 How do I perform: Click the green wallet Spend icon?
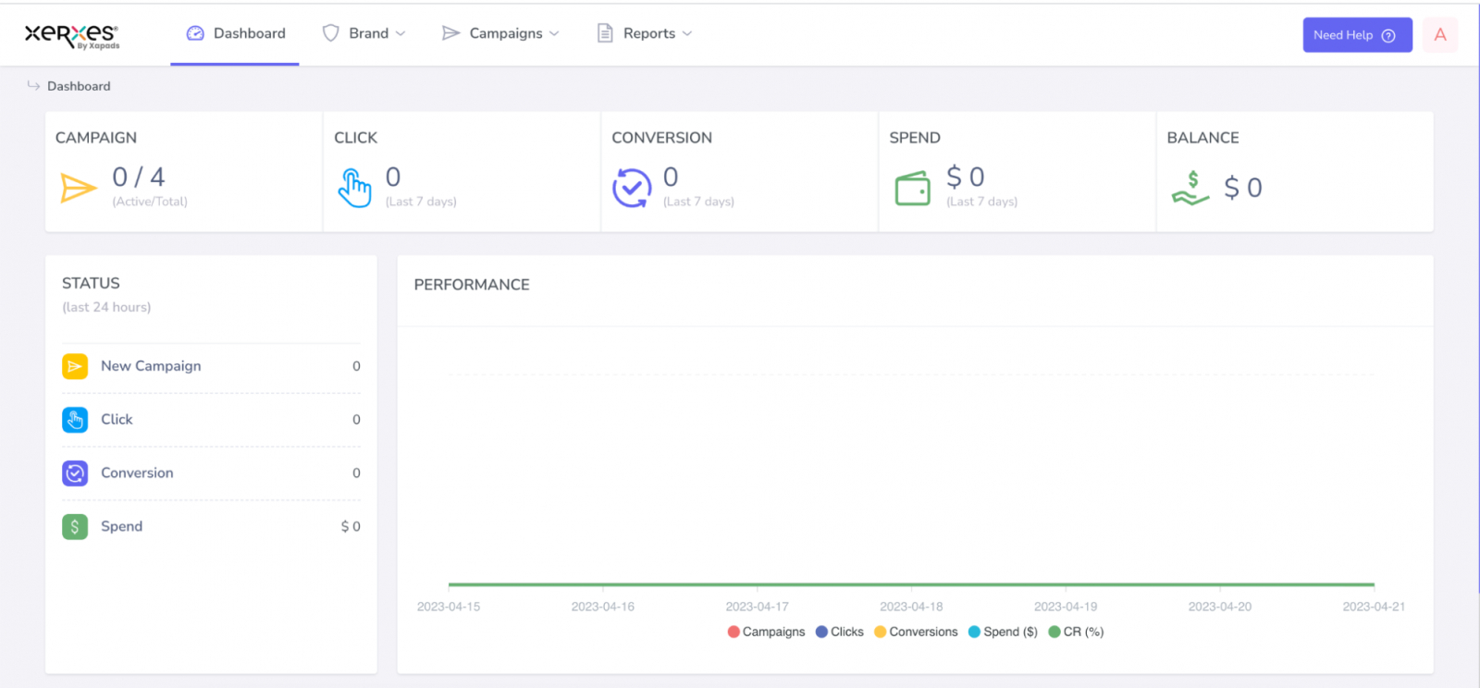[x=912, y=189]
